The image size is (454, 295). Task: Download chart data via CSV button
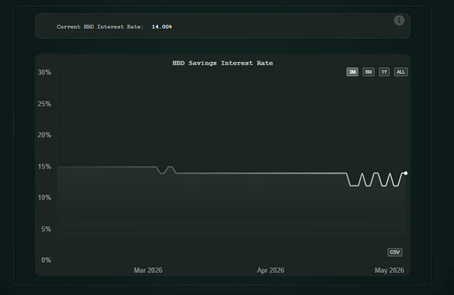pyautogui.click(x=395, y=252)
